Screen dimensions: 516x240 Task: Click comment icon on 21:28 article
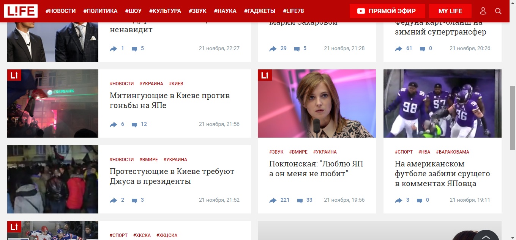(297, 49)
